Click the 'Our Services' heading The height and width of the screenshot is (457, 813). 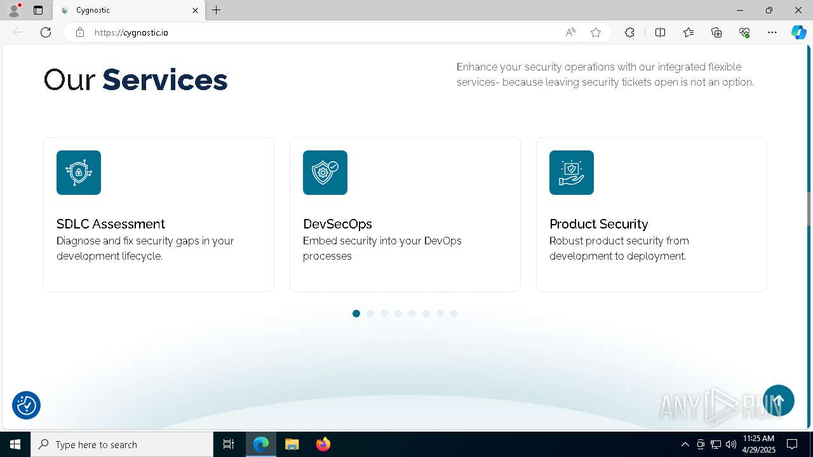[x=135, y=80]
